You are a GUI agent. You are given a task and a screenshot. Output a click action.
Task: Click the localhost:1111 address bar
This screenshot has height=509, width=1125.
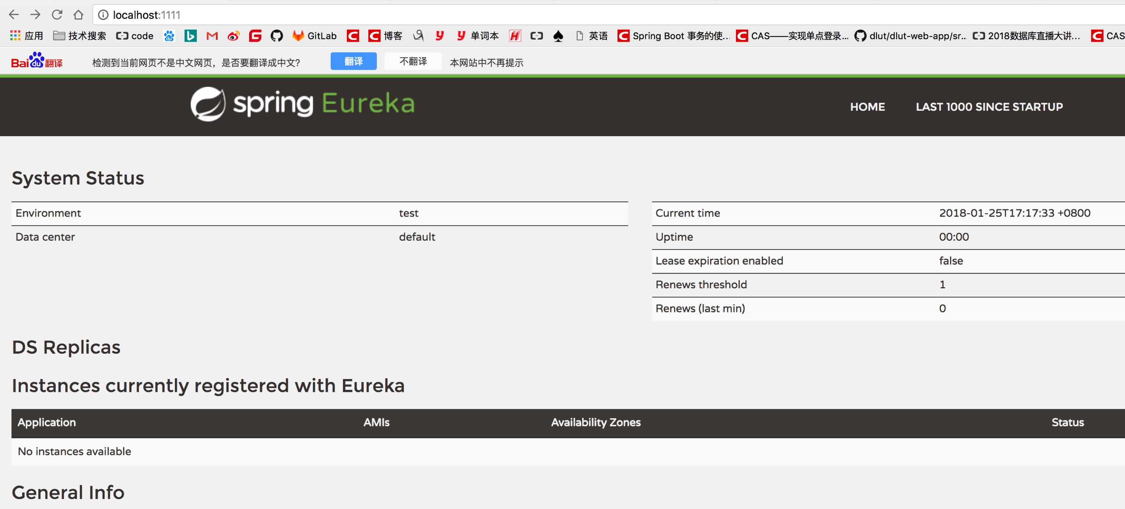350,15
